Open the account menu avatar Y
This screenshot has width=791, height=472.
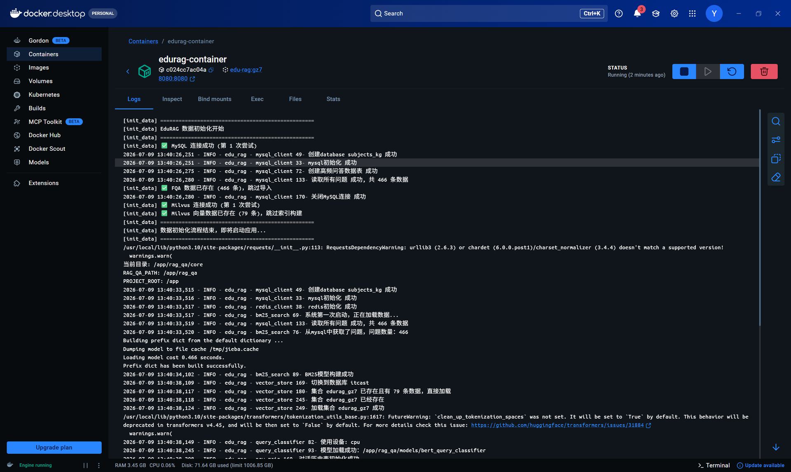click(x=714, y=14)
